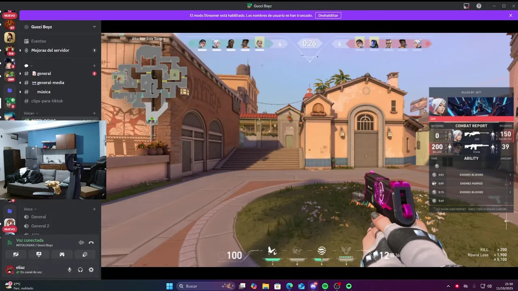Share your screen button in voice panel
The image size is (518, 291).
tap(39, 254)
